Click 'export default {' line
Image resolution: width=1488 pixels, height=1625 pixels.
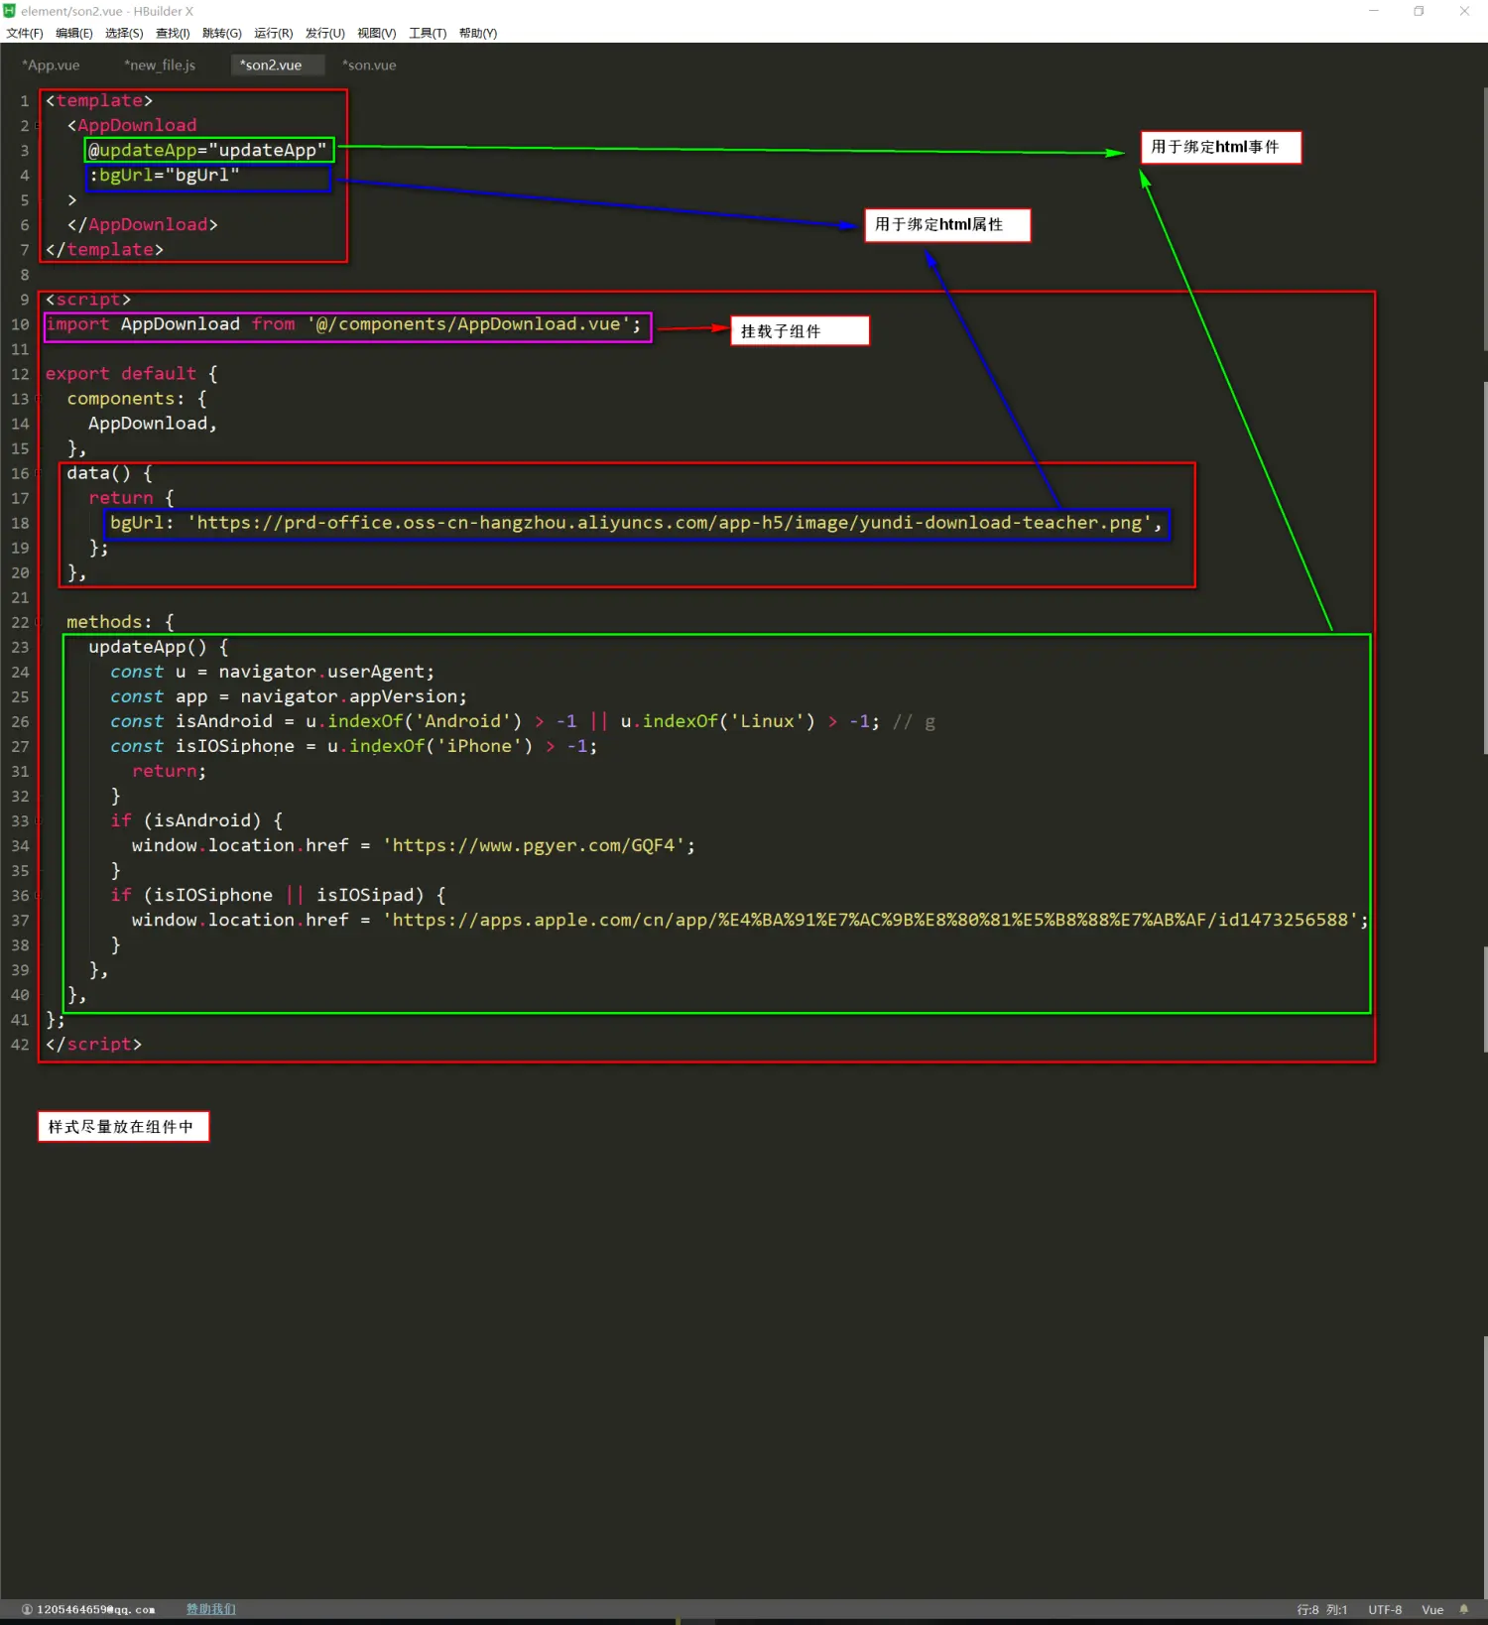click(131, 374)
